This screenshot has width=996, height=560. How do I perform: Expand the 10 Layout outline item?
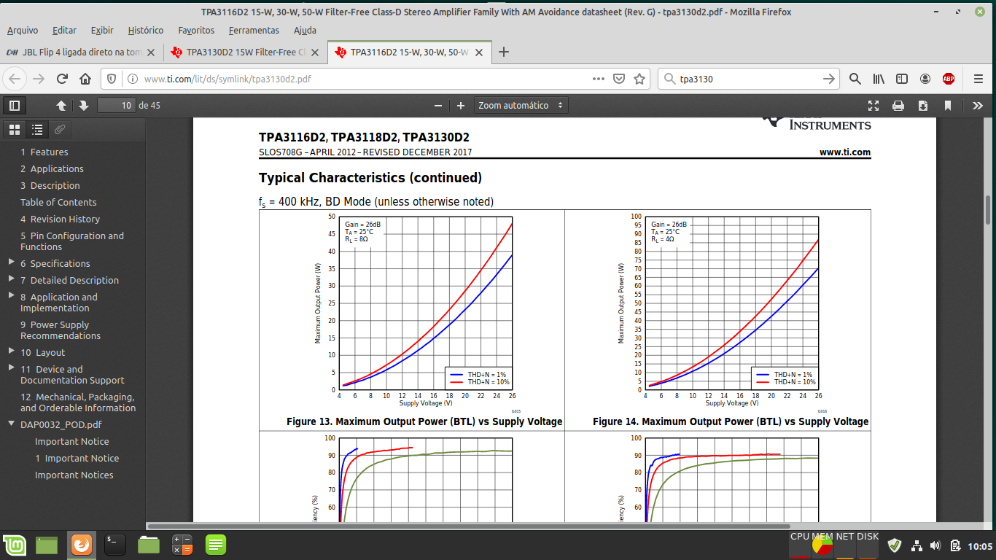11,351
